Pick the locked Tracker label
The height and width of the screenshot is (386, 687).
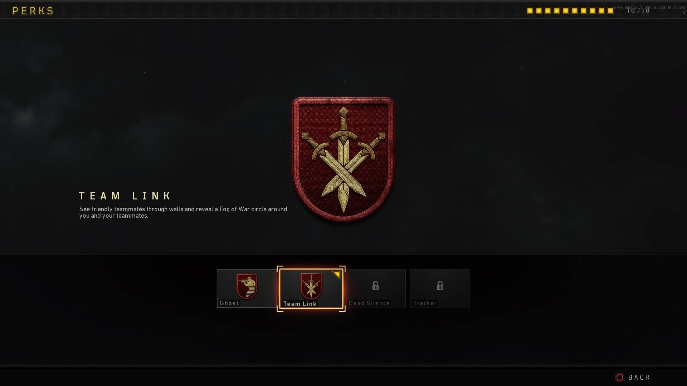[x=425, y=303]
